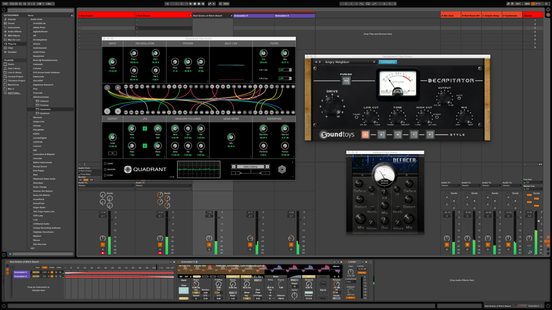Select the Red Grains of Bitch Beach track header
Viewport: 552px width, 310px height.
[213, 16]
